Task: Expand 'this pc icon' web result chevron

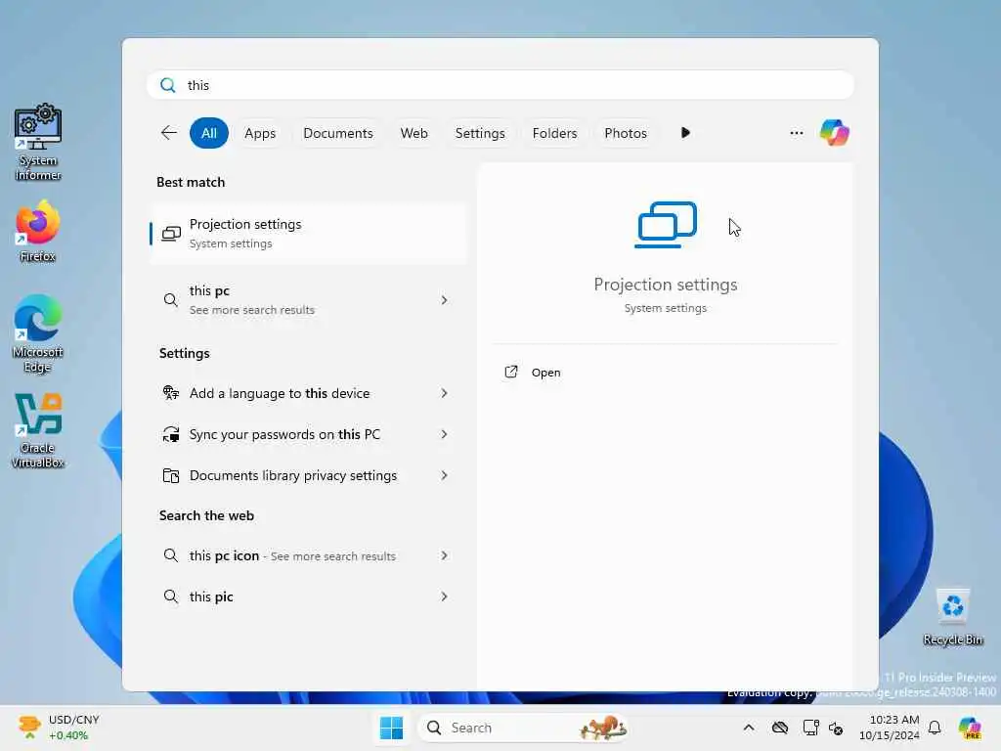Action: (445, 555)
